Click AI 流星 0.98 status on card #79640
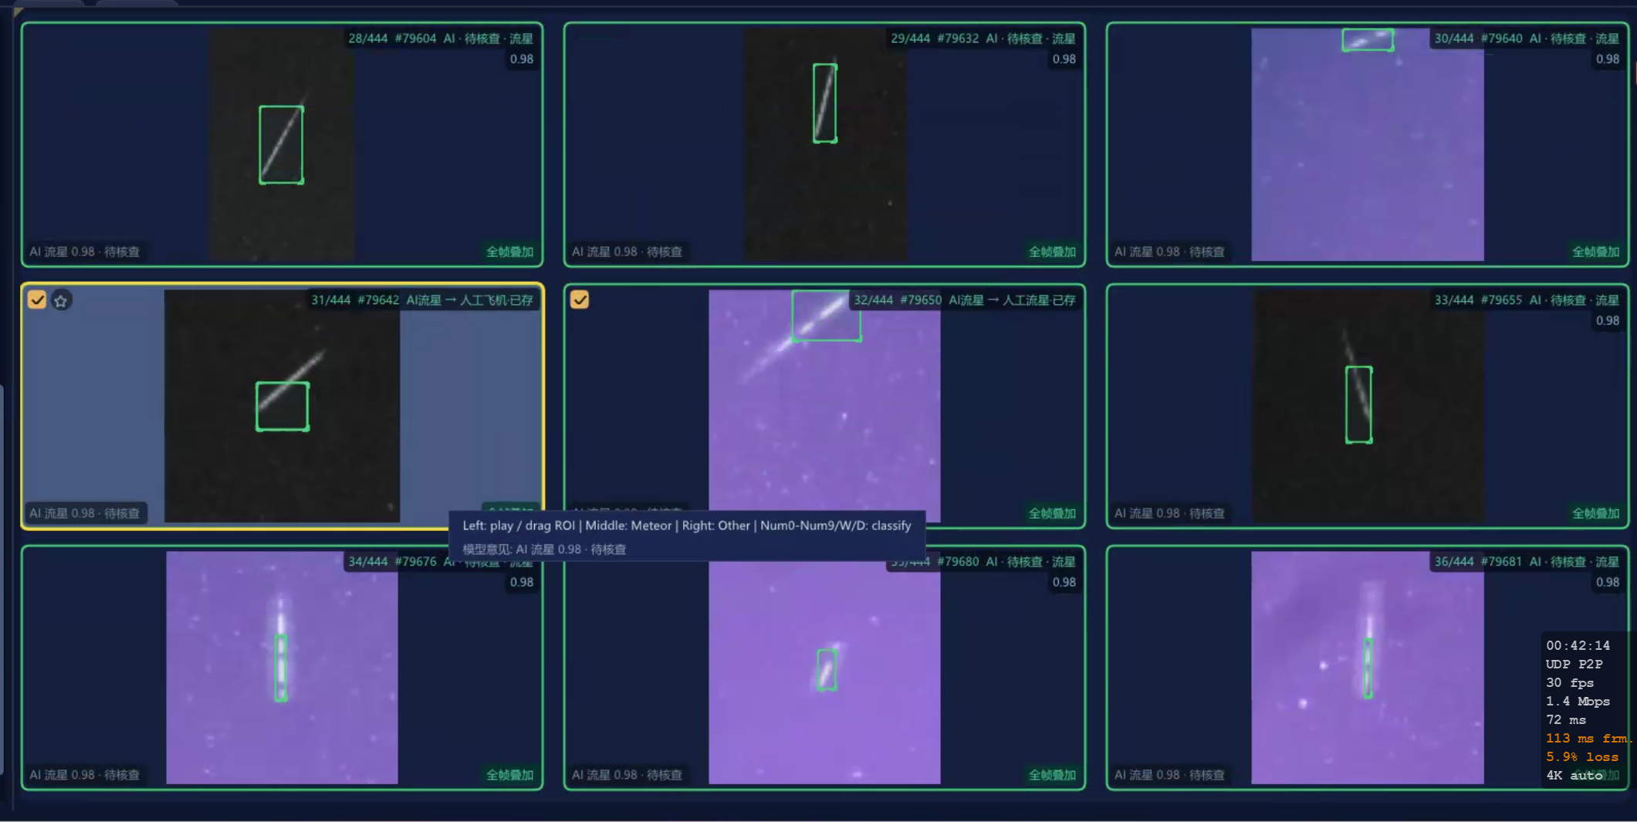 pos(1170,252)
